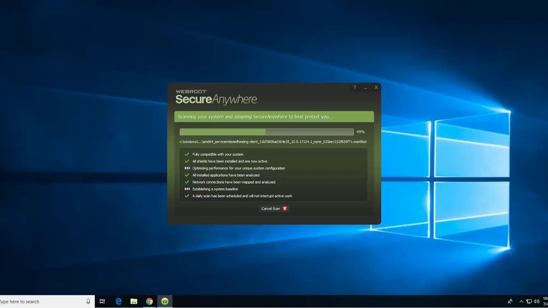The height and width of the screenshot is (308, 548).
Task: Click checkmark beside 'All installed applications'
Action: point(187,175)
